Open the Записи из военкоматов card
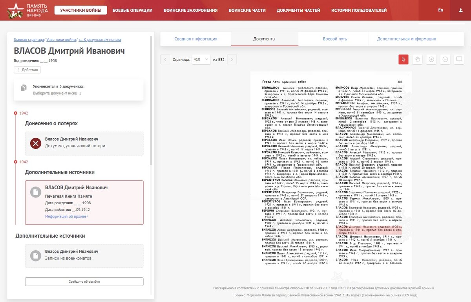 [x=84, y=256]
